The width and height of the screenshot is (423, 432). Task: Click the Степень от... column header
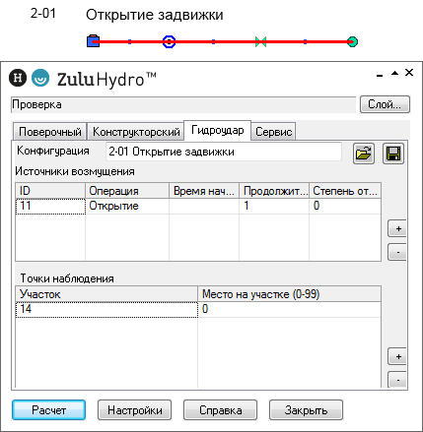(x=345, y=191)
